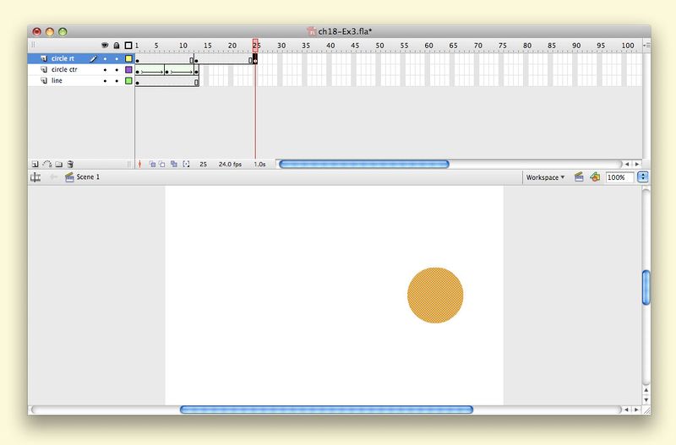Insert a new layer folder
Screen dimensions: 676x445
[x=58, y=164]
